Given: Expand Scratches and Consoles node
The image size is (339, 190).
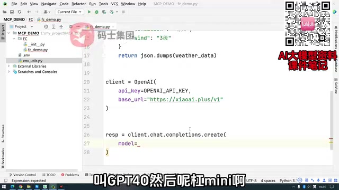Looking at the screenshot, I should pyautogui.click(x=9, y=72).
